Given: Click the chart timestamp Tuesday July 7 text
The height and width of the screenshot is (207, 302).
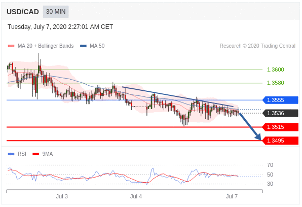Looking at the screenshot, I should 60,27.
